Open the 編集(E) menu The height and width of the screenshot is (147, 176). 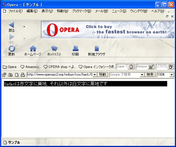[32, 11]
